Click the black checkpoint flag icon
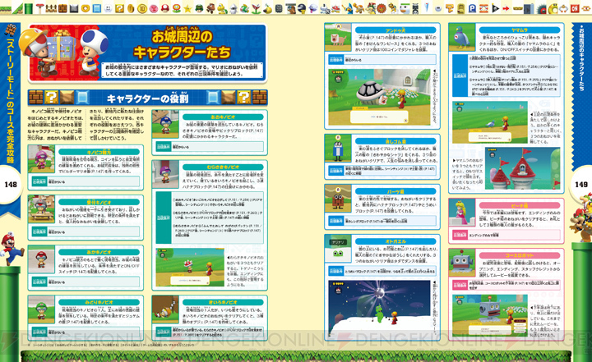 coord(495,8)
